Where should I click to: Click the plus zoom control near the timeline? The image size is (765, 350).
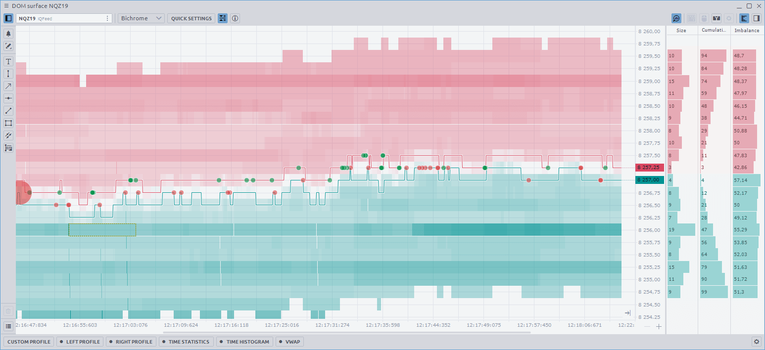[660, 327]
